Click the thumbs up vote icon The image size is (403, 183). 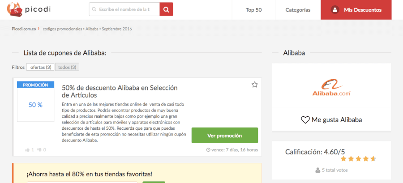pyautogui.click(x=27, y=149)
